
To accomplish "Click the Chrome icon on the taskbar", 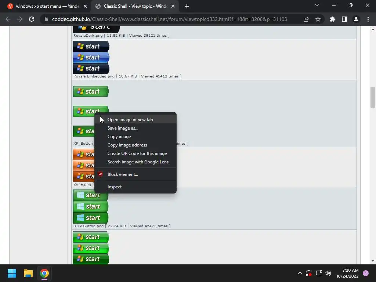I will pos(44,273).
